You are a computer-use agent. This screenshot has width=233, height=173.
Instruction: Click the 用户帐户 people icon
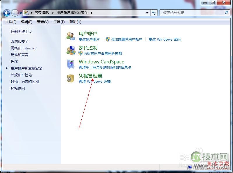[71, 36]
